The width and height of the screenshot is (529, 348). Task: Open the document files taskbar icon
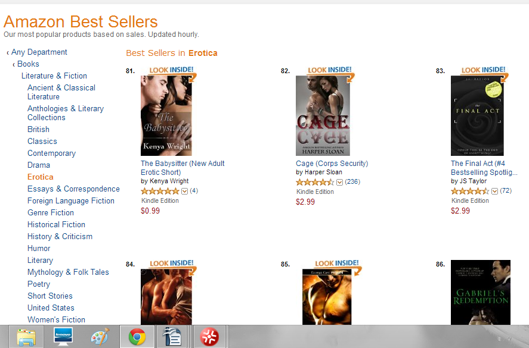[x=173, y=337]
